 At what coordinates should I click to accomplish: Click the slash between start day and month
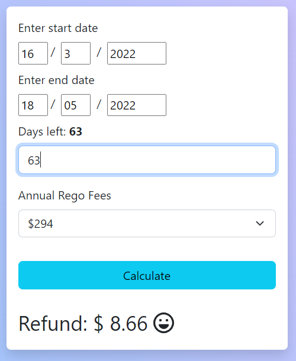tap(53, 52)
